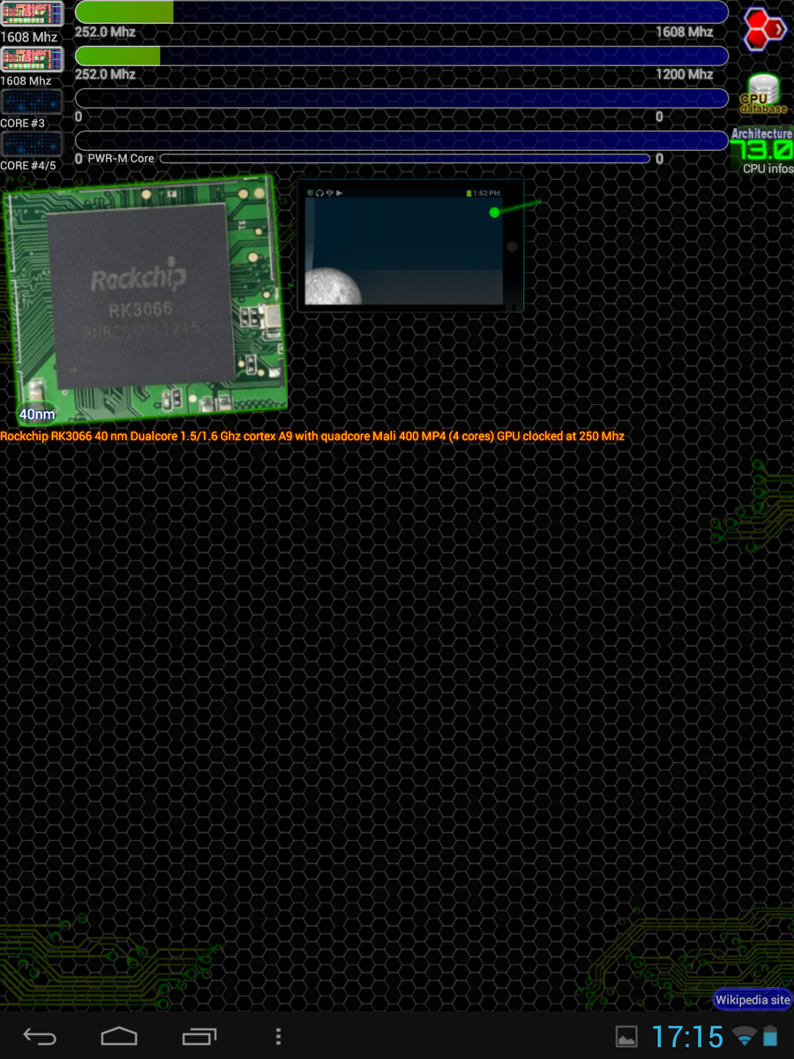Tap the tablet device preview image
The height and width of the screenshot is (1059, 794).
point(410,245)
